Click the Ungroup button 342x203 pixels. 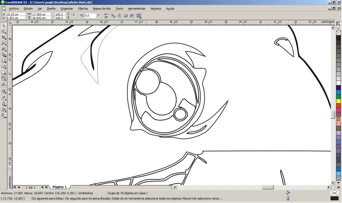(x=113, y=16)
